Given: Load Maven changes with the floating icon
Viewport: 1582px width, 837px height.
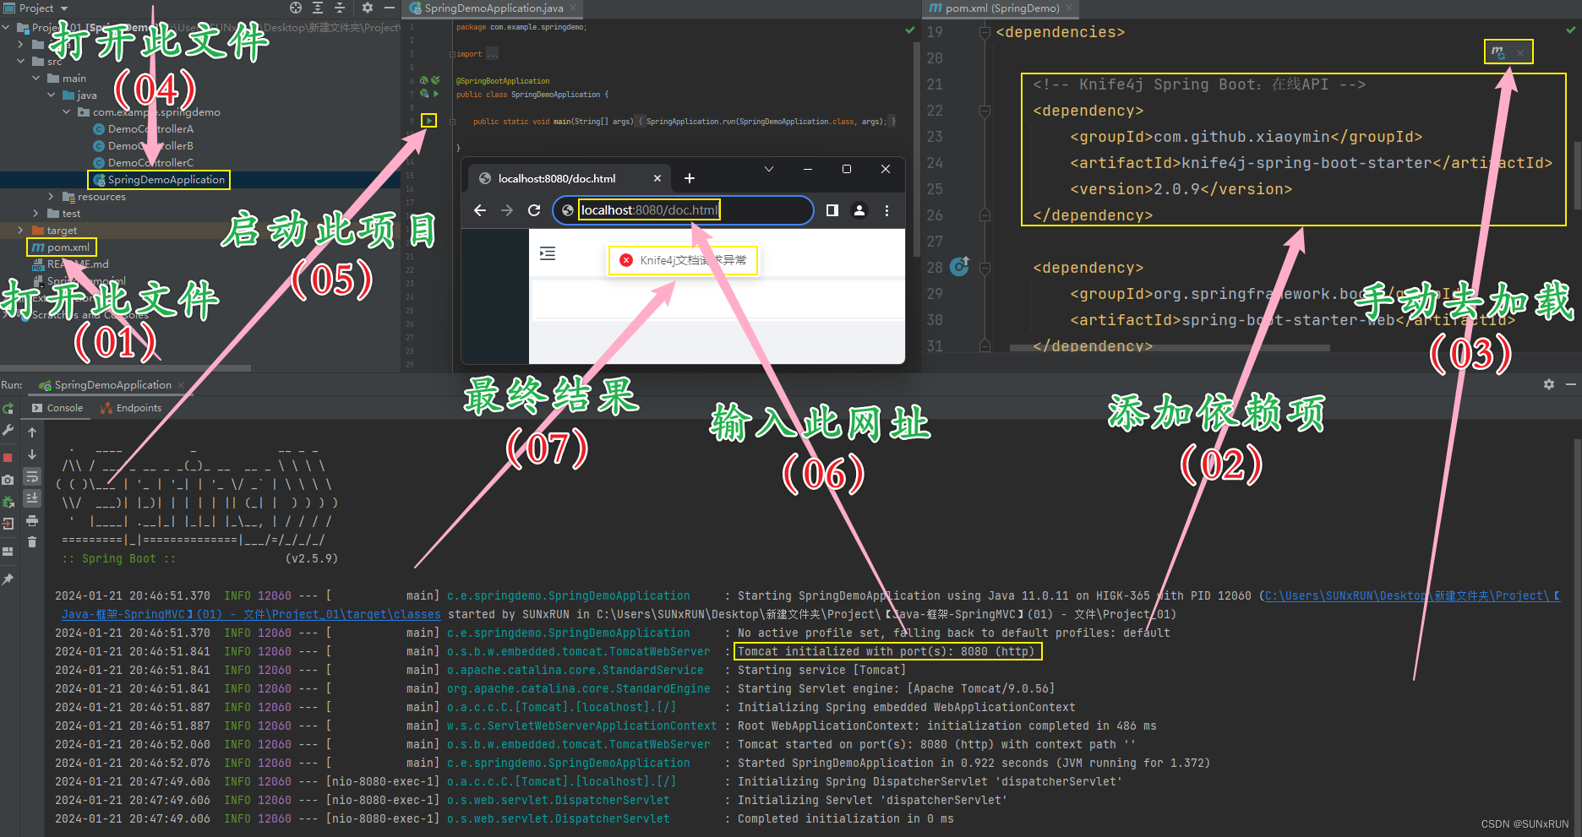Looking at the screenshot, I should coord(1497,52).
